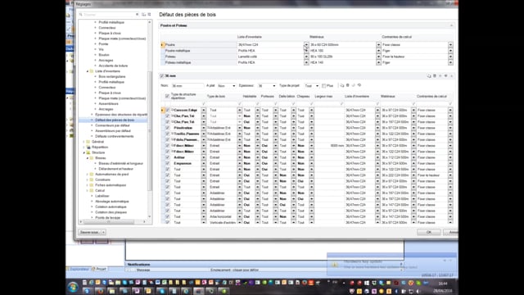The width and height of the screenshot is (524, 295).
Task: Click the copy icon next to the Plus checkbox
Action: [342, 85]
